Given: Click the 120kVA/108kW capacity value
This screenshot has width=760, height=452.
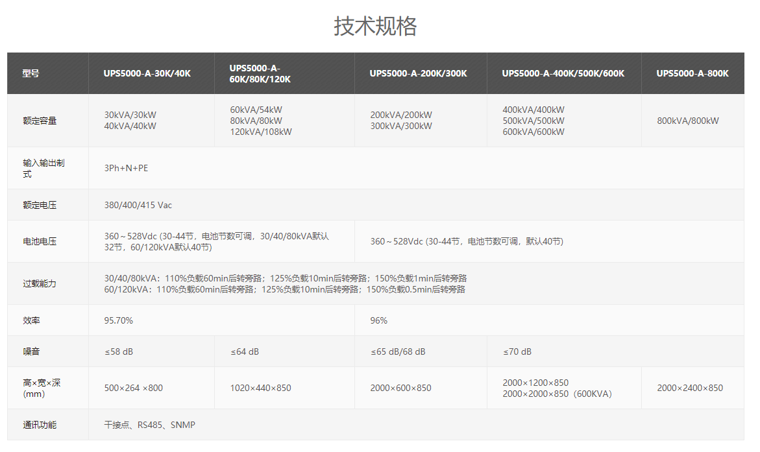Looking at the screenshot, I should click(261, 132).
